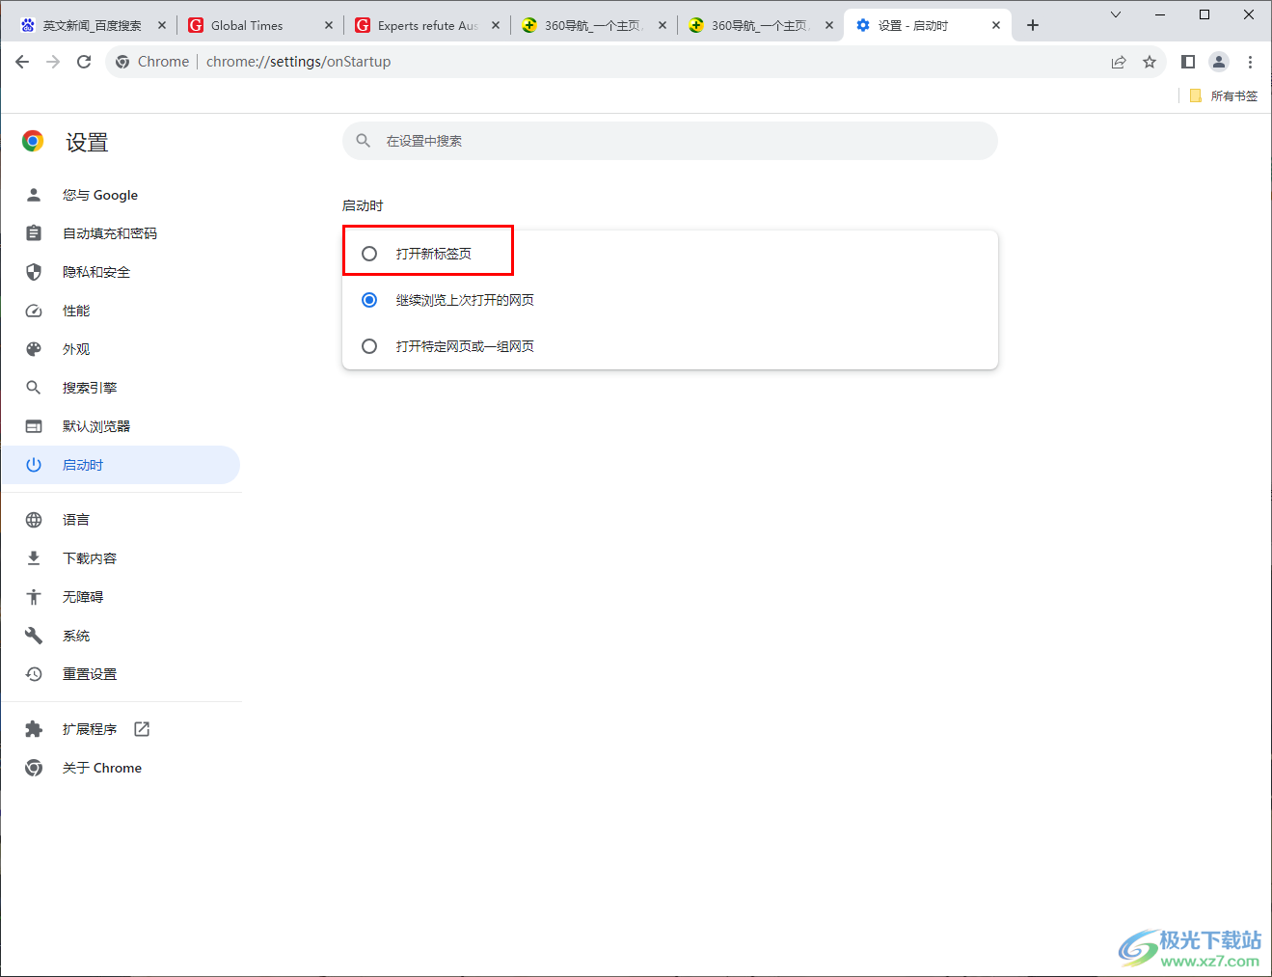The width and height of the screenshot is (1272, 977).
Task: Open 您与 Google settings section
Action: pyautogui.click(x=121, y=195)
